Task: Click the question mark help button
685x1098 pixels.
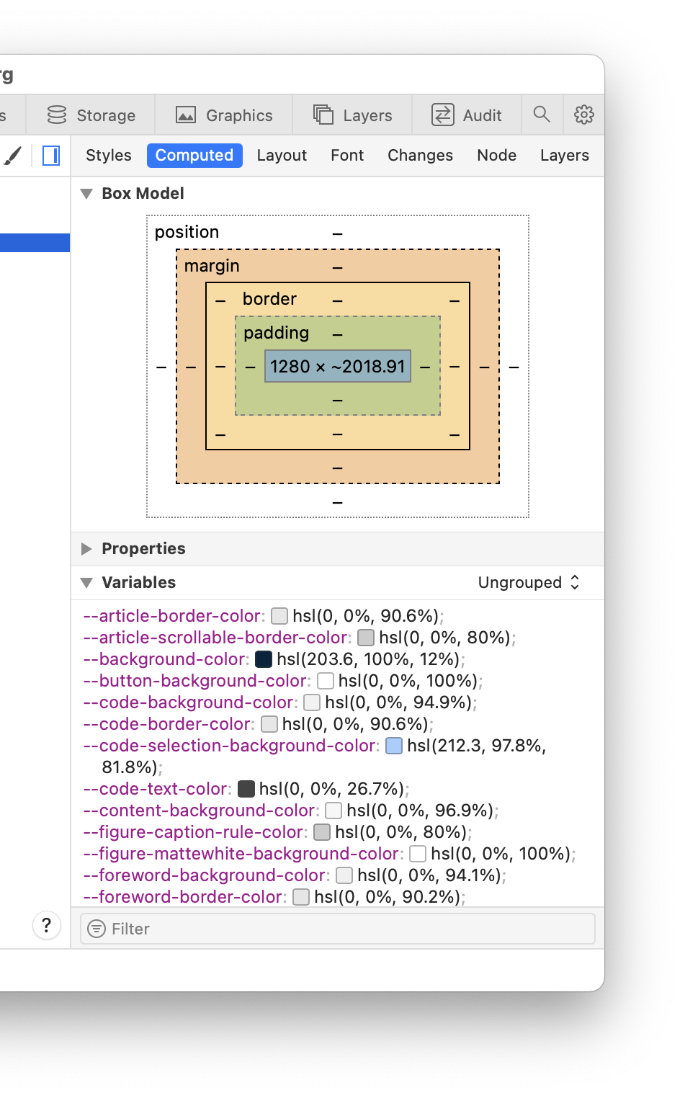Action: (x=47, y=925)
